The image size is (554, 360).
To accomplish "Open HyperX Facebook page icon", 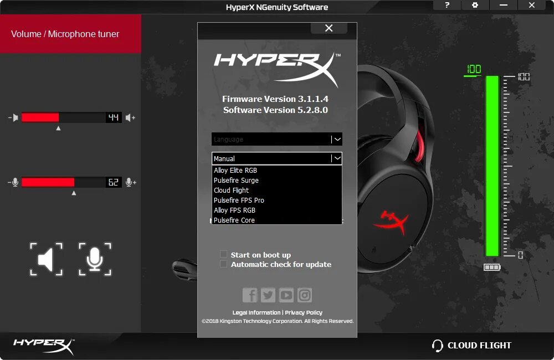I will point(250,295).
